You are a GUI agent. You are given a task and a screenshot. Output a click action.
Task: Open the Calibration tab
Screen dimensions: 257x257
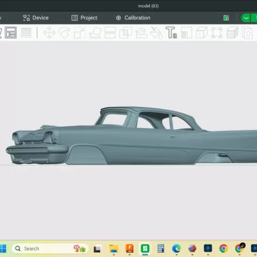coord(133,18)
